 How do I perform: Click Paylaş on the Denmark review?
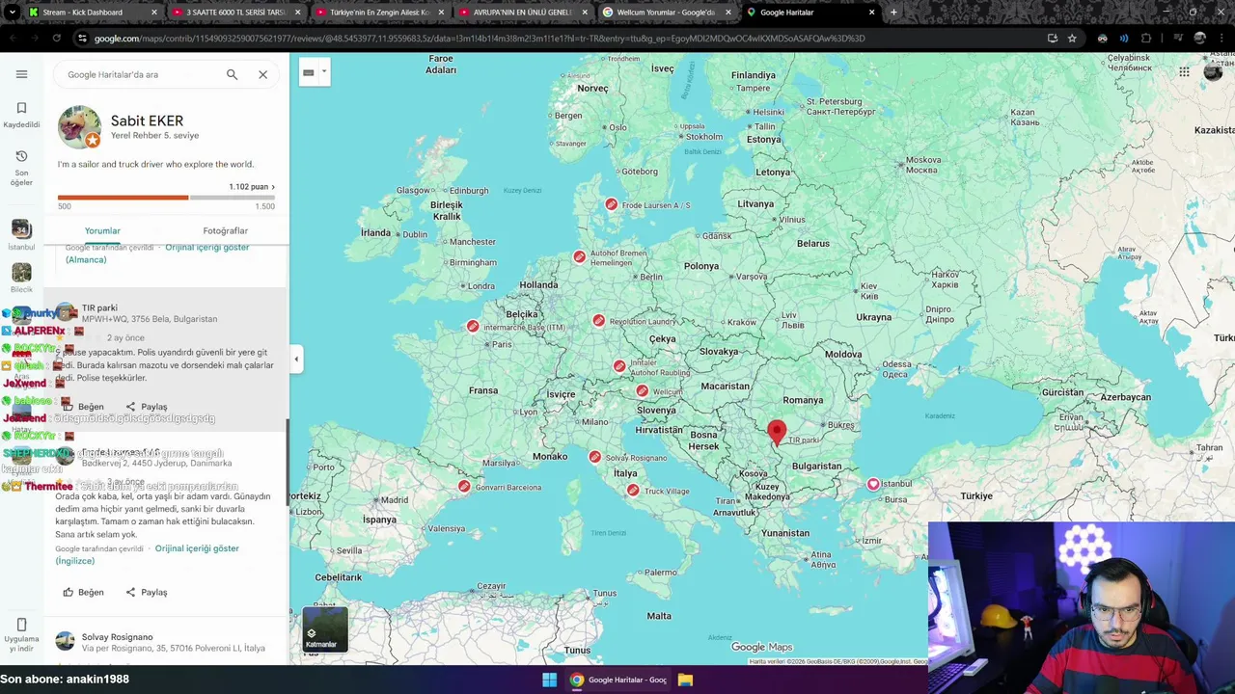147,592
